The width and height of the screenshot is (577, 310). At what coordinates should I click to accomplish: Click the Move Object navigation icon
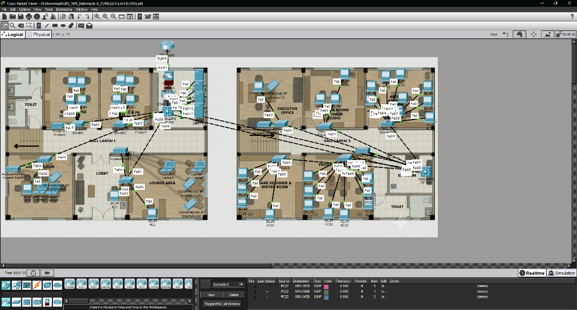tap(534, 34)
